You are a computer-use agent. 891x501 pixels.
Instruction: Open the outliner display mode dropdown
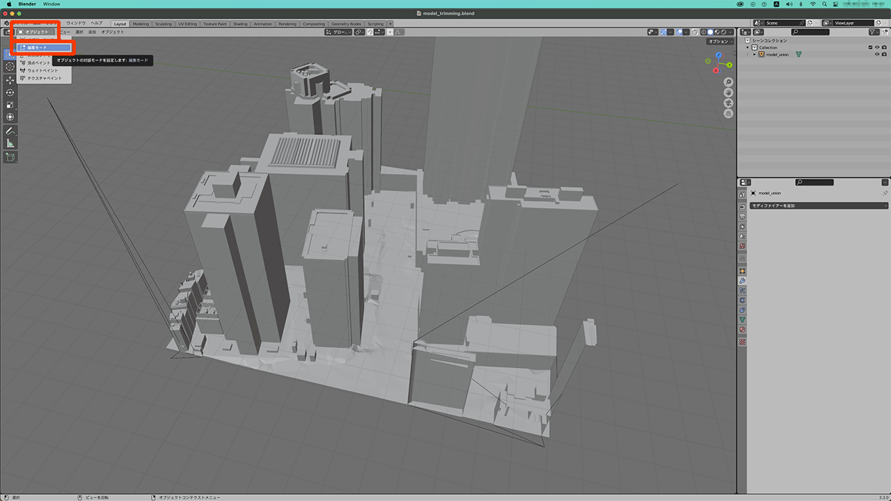[x=758, y=32]
